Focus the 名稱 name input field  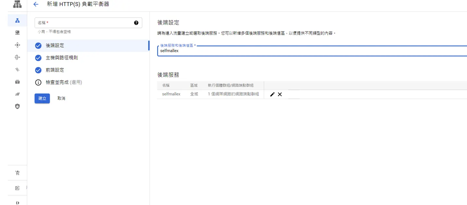[88, 23]
